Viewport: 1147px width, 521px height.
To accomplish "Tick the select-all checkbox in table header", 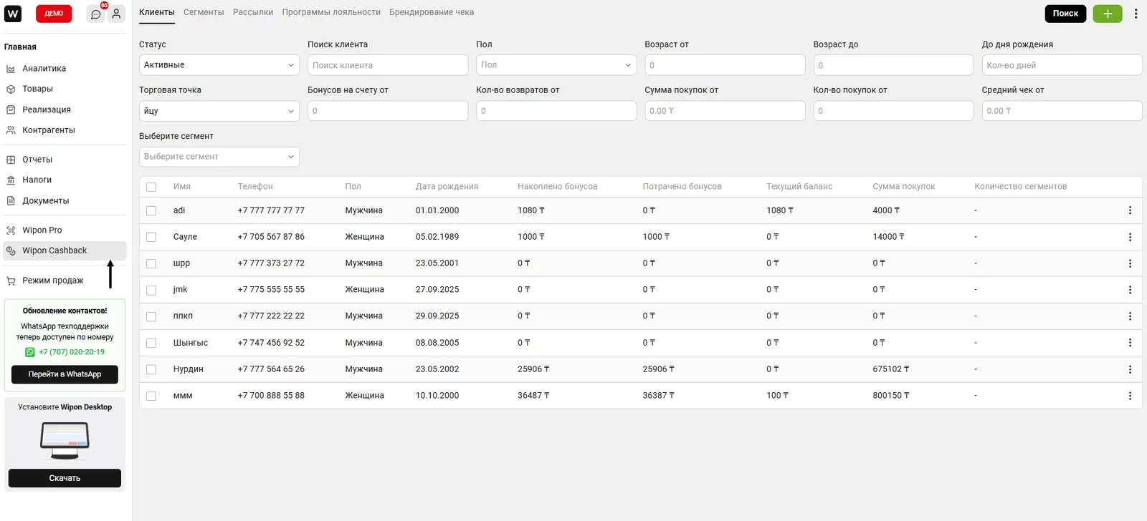I will [x=151, y=187].
